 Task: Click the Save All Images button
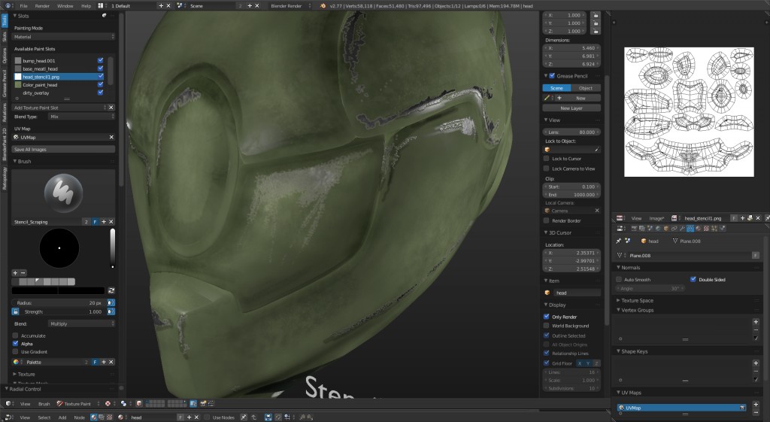(x=64, y=150)
